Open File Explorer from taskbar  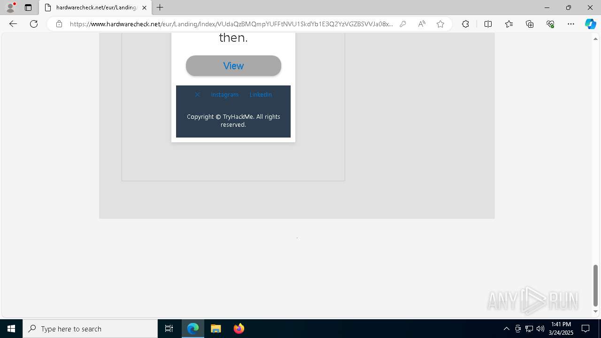point(216,329)
